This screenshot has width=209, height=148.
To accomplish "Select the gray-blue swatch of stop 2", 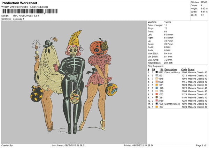I will click(157, 75).
